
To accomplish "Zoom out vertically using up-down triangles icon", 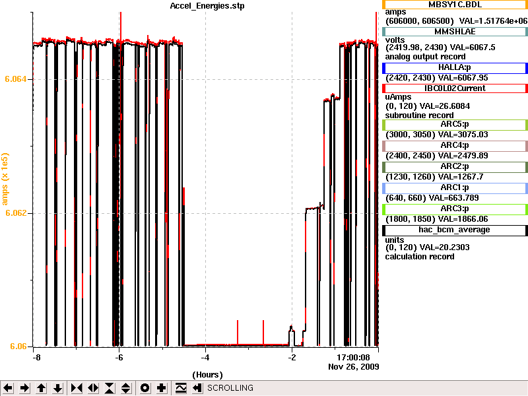I will pos(126,388).
